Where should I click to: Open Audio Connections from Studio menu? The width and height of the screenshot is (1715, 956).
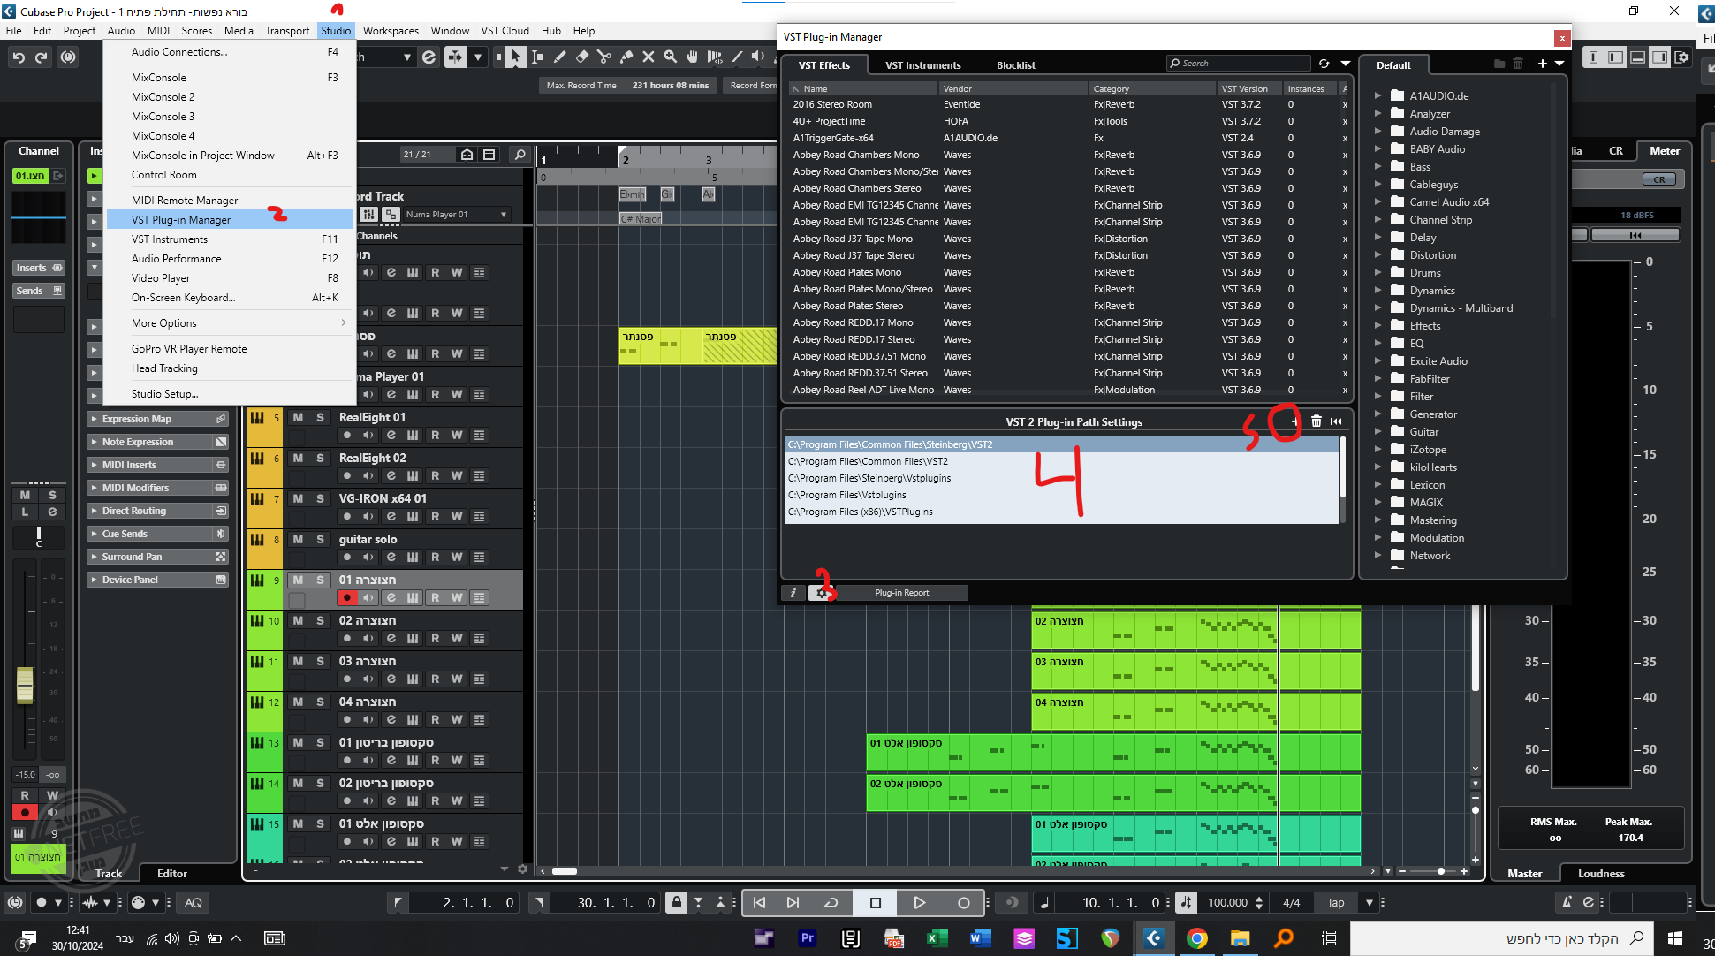click(x=229, y=51)
